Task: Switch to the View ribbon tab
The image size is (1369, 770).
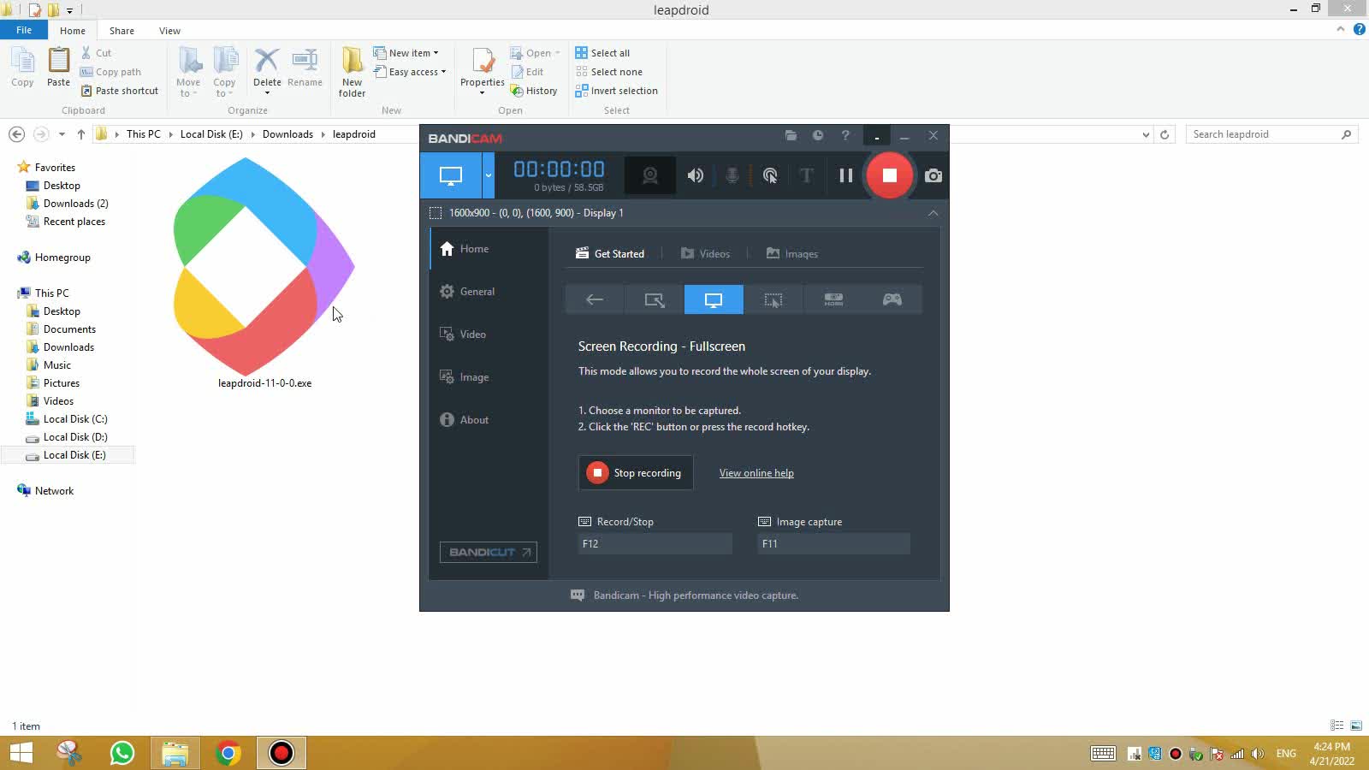Action: (169, 31)
